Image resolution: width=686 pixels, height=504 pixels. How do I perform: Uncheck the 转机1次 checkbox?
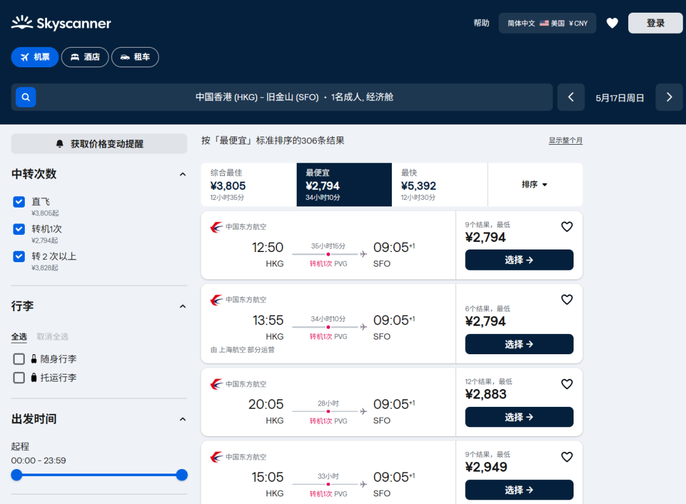click(19, 229)
